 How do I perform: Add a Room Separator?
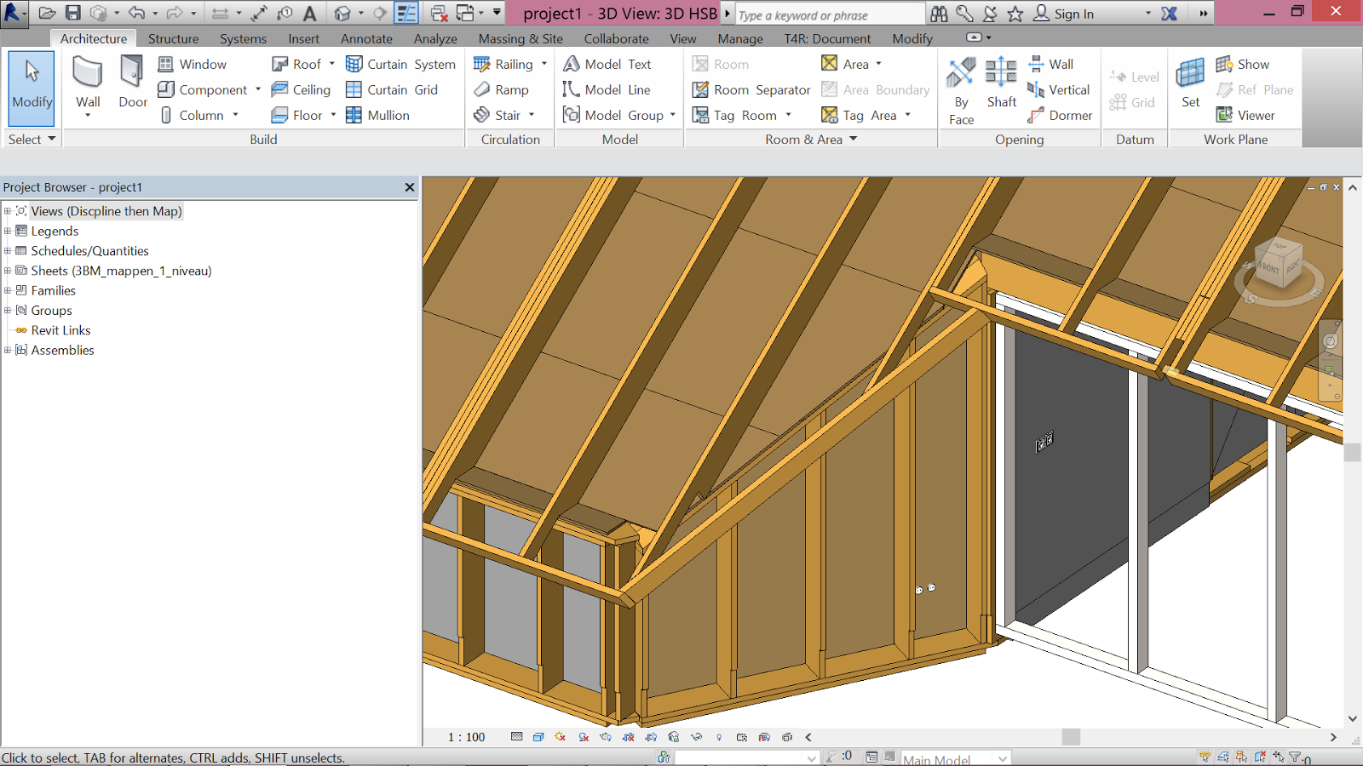751,89
